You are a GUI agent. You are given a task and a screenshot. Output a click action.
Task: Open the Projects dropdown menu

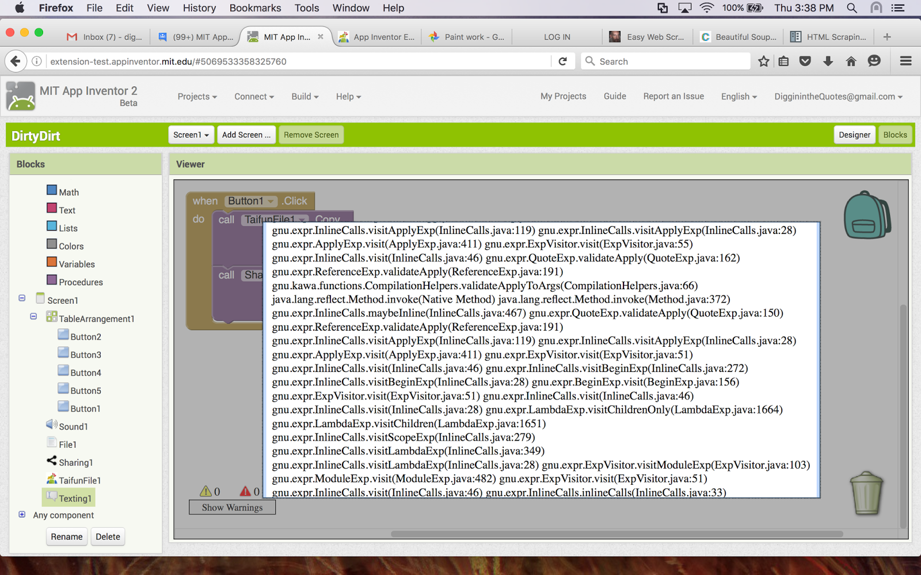[x=197, y=97]
